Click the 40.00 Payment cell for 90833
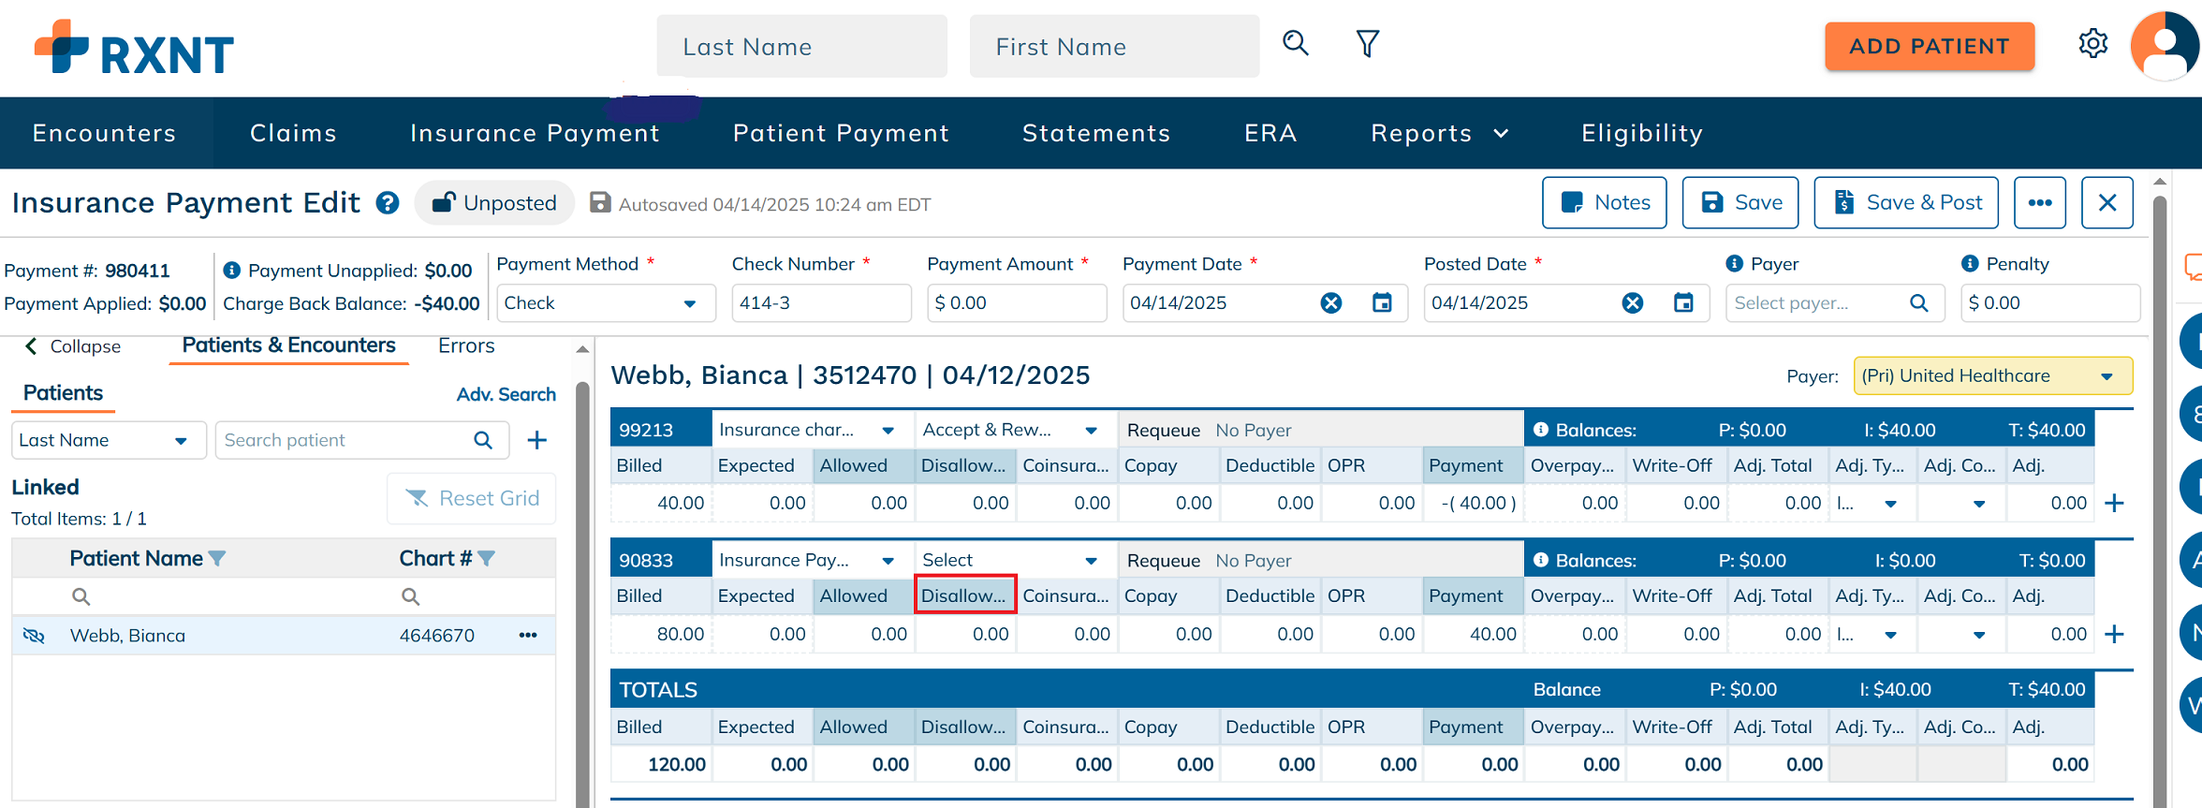Screen dimensions: 2202x808 pos(1473,634)
